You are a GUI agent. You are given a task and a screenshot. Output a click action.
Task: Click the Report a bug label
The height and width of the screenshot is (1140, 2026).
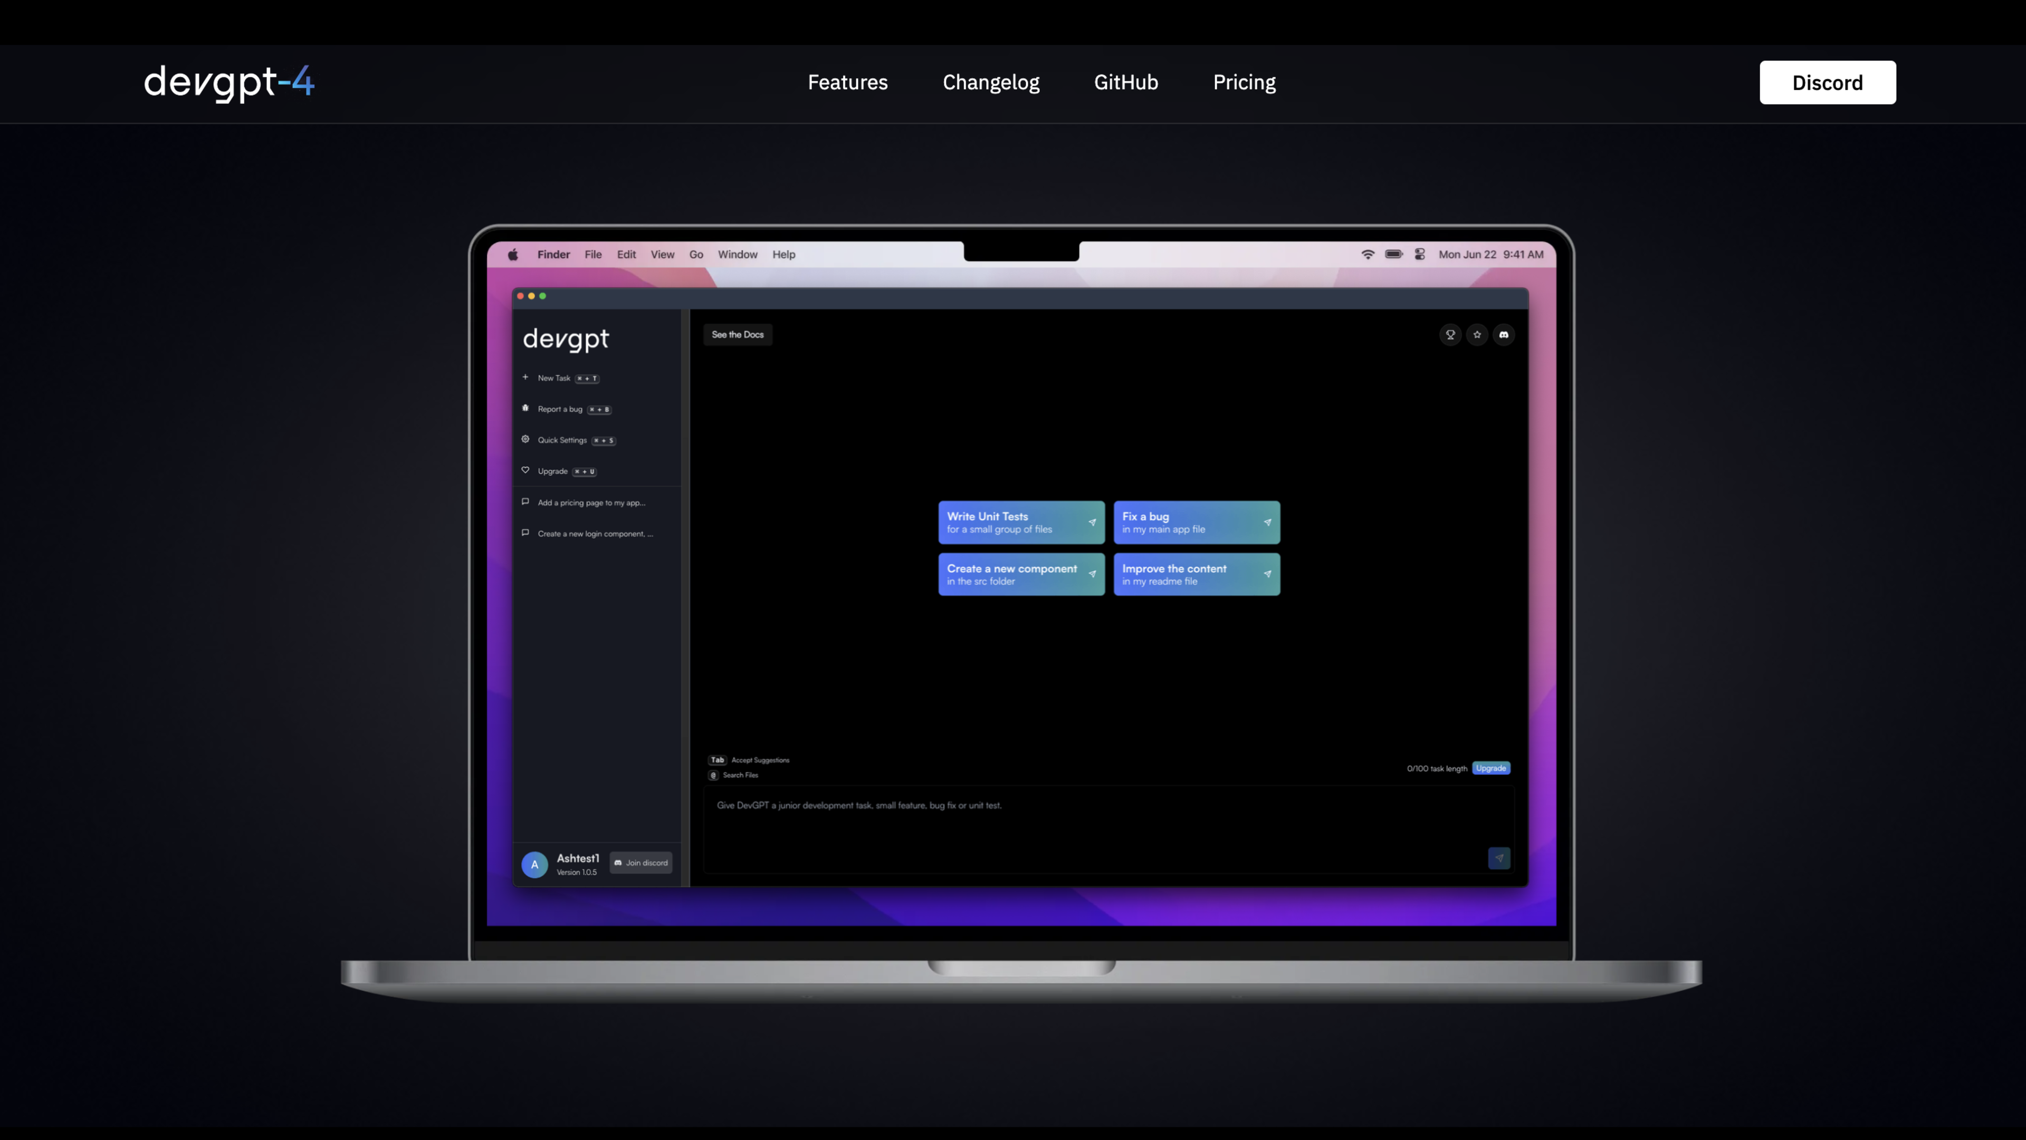pos(560,410)
